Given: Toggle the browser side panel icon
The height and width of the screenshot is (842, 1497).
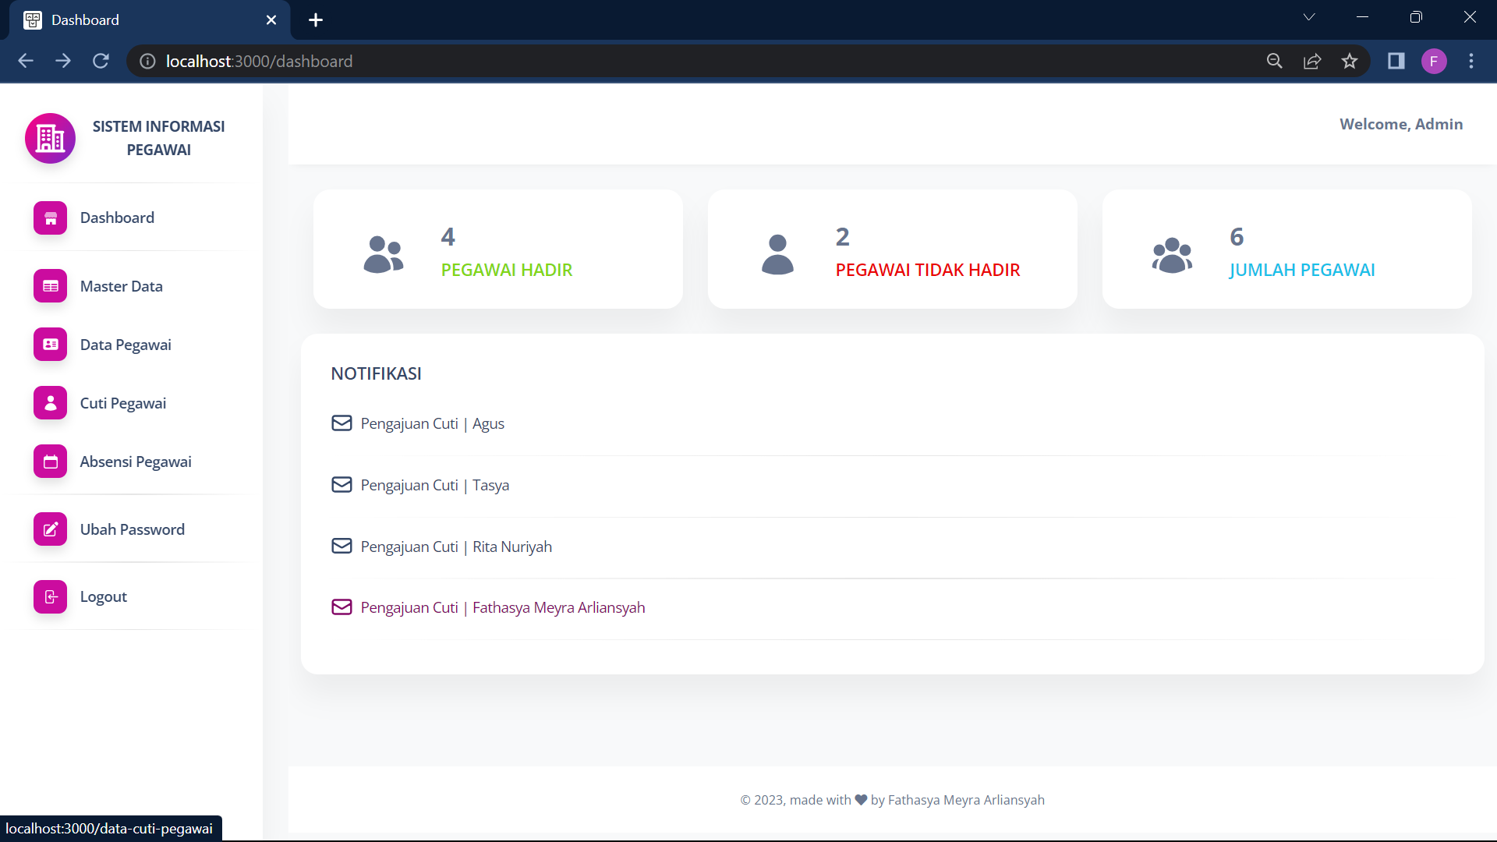Looking at the screenshot, I should point(1396,61).
